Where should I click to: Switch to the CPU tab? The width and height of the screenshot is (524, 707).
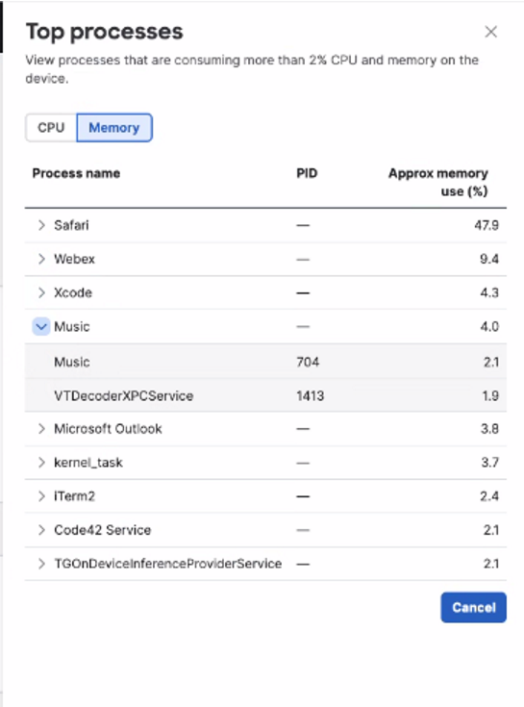51,128
